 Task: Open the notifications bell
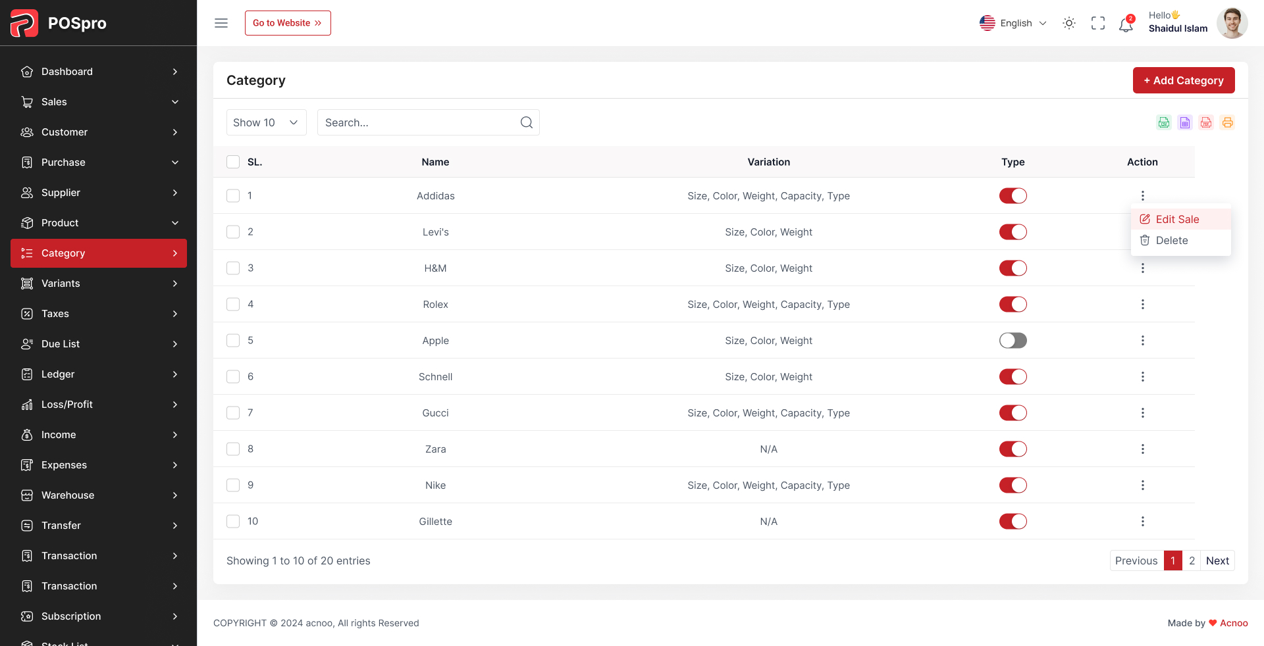(1126, 25)
